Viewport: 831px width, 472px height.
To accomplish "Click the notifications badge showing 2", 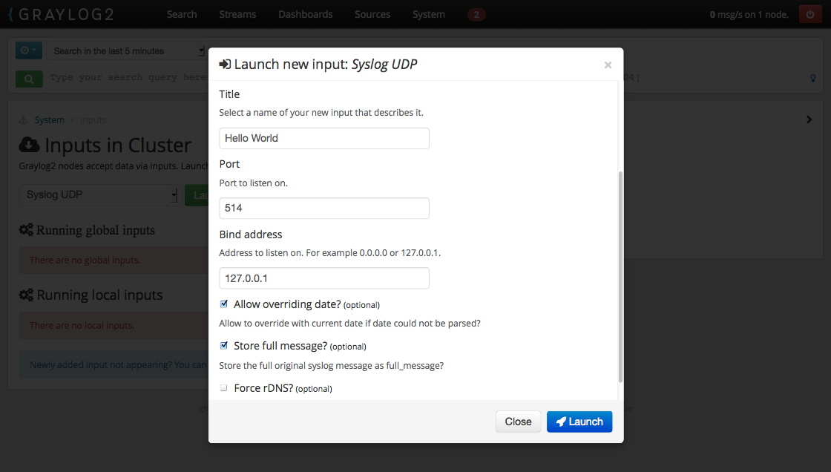I will pyautogui.click(x=476, y=14).
